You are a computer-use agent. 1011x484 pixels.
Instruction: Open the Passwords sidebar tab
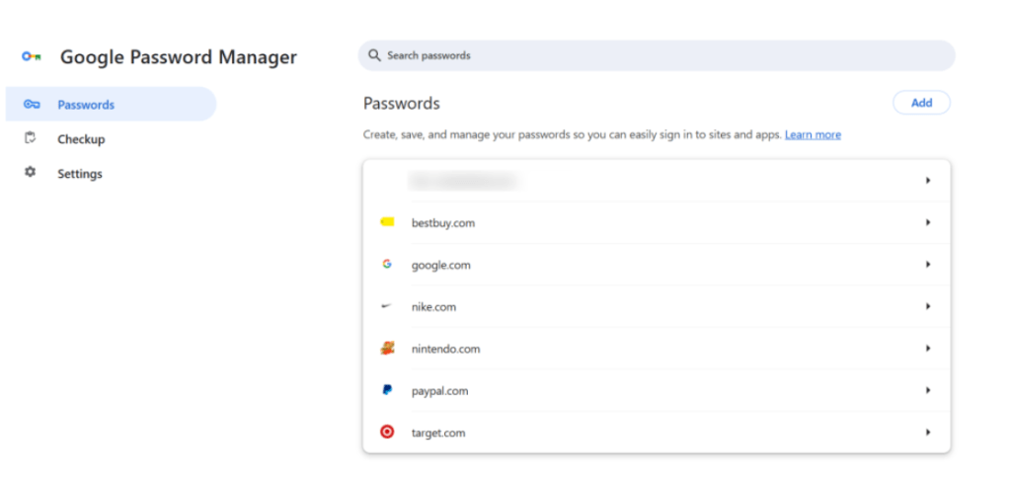click(86, 105)
